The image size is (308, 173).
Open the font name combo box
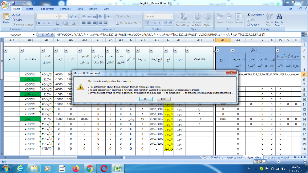[x=47, y=17]
